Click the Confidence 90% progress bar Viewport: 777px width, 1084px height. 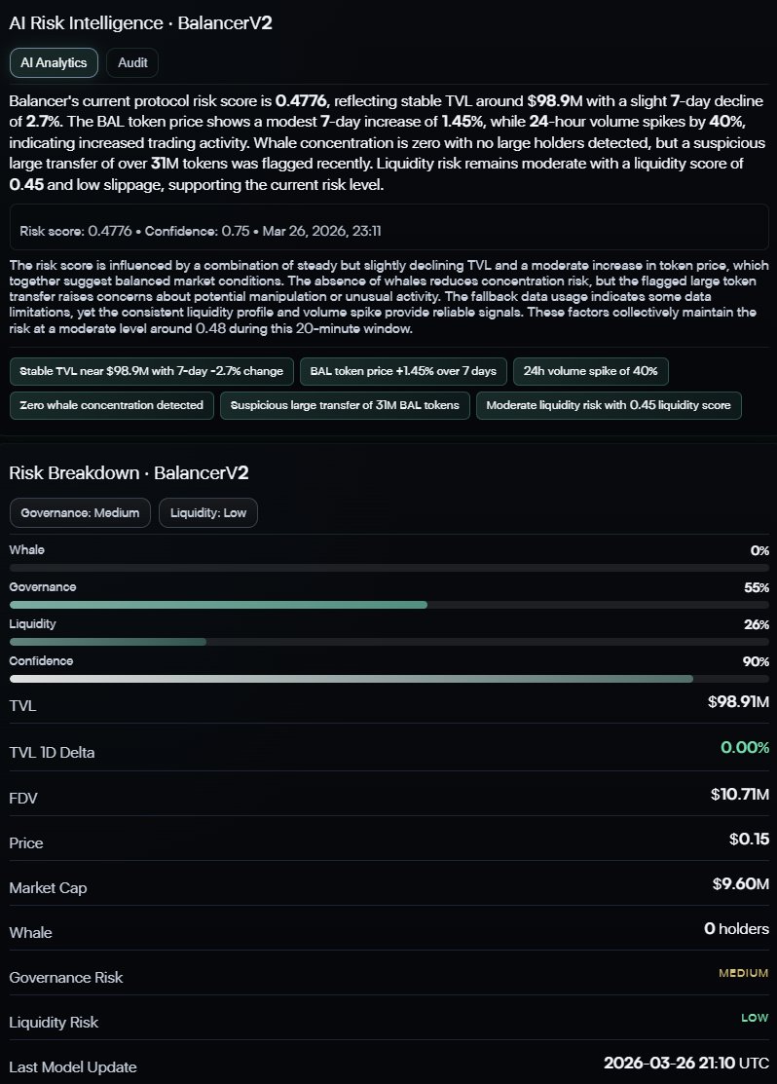point(389,679)
